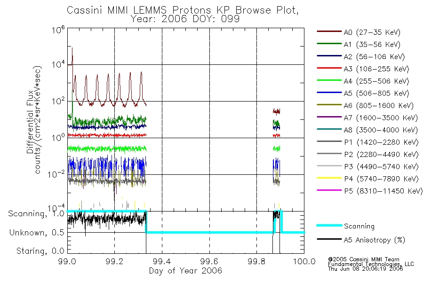This screenshot has width=447, height=282.
Task: Click the magenta P5 legend line
Action: click(329, 190)
